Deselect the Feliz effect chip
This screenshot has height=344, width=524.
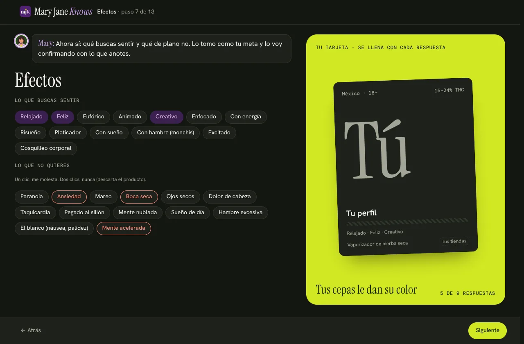(63, 117)
